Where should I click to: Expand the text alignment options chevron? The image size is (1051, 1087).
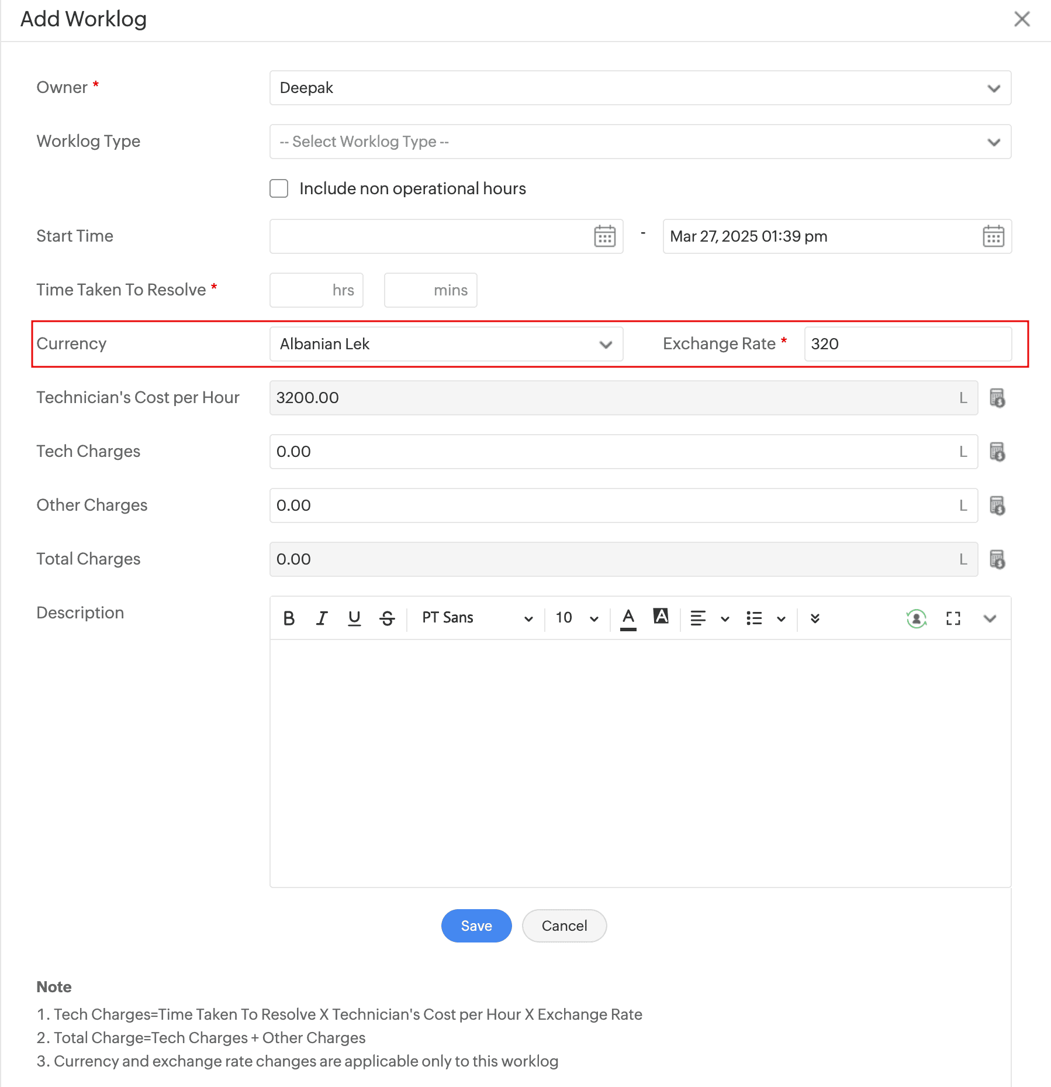725,618
